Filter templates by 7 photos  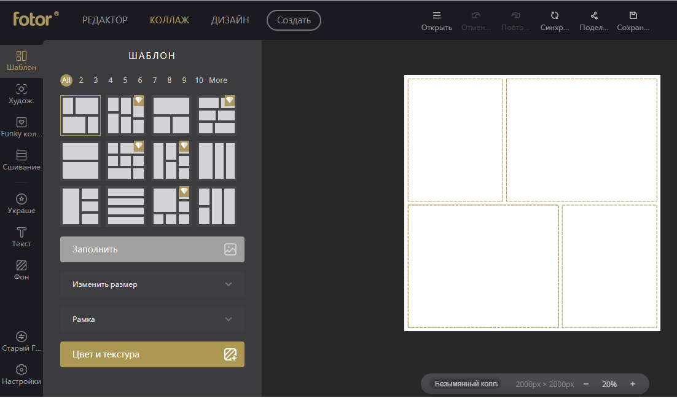pos(155,80)
